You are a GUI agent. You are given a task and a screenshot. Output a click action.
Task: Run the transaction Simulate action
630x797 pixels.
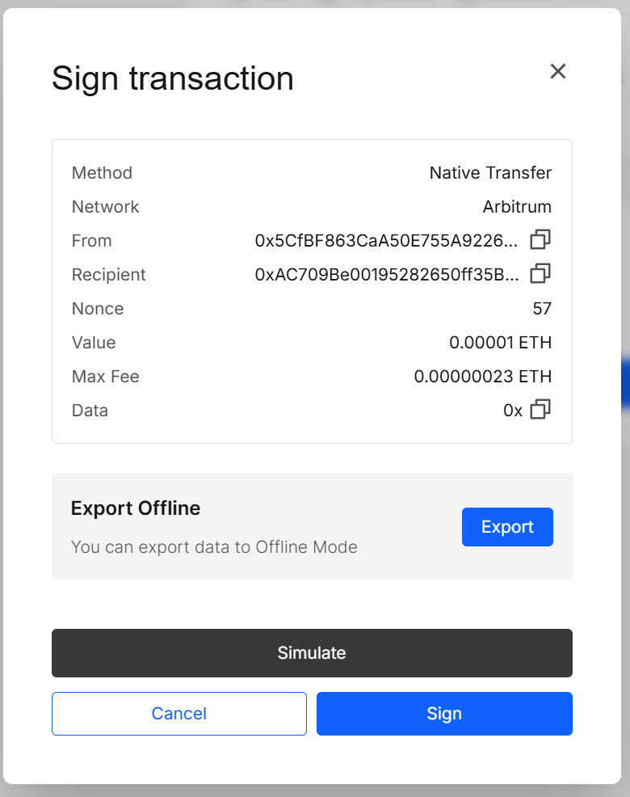(x=312, y=652)
